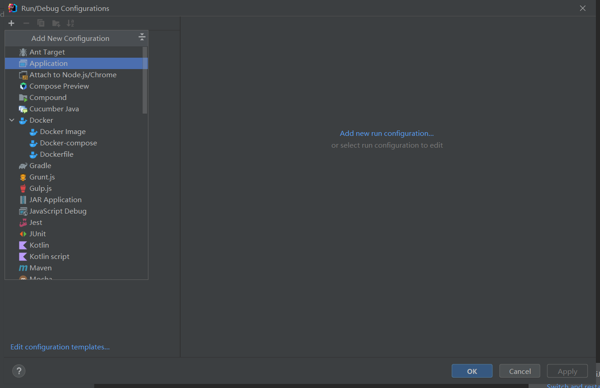The width and height of the screenshot is (600, 388).
Task: Pick JAR Application from the list
Action: pyautogui.click(x=76, y=200)
